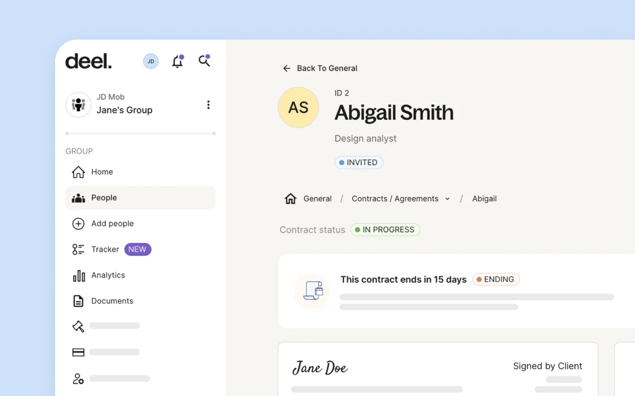The width and height of the screenshot is (635, 396).
Task: Open Jane's Group three-dot menu
Action: click(x=208, y=105)
